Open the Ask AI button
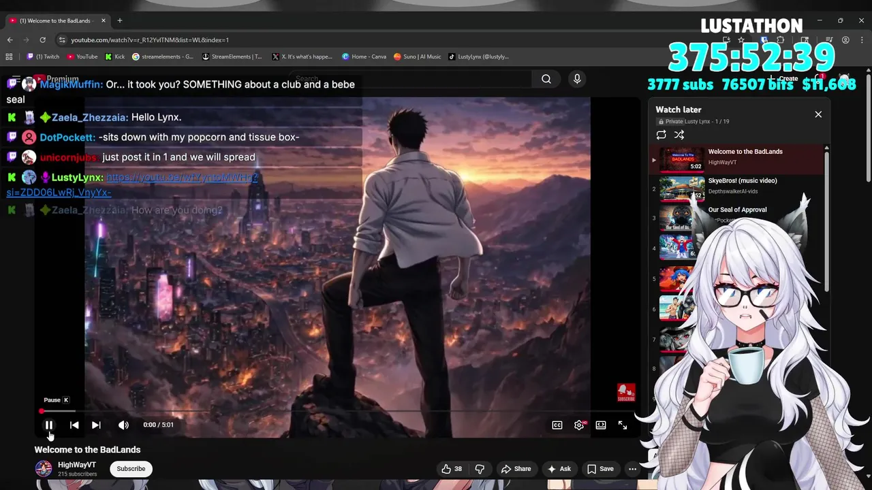 click(559, 469)
